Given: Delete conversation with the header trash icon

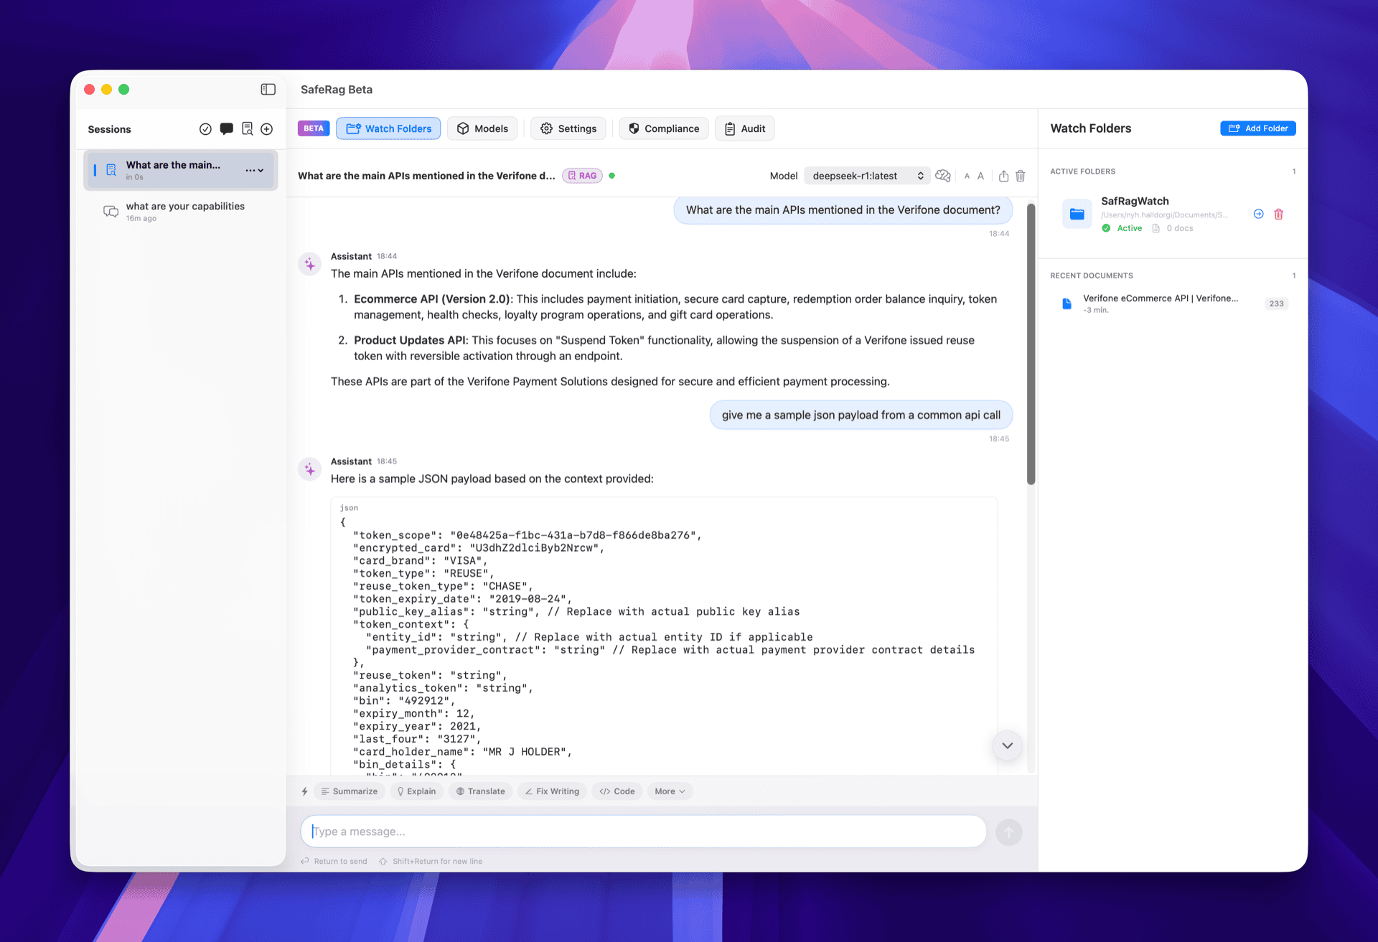Looking at the screenshot, I should [x=1021, y=176].
